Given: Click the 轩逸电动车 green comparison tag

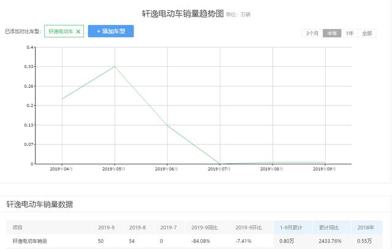Looking at the screenshot, I should click(x=64, y=31).
